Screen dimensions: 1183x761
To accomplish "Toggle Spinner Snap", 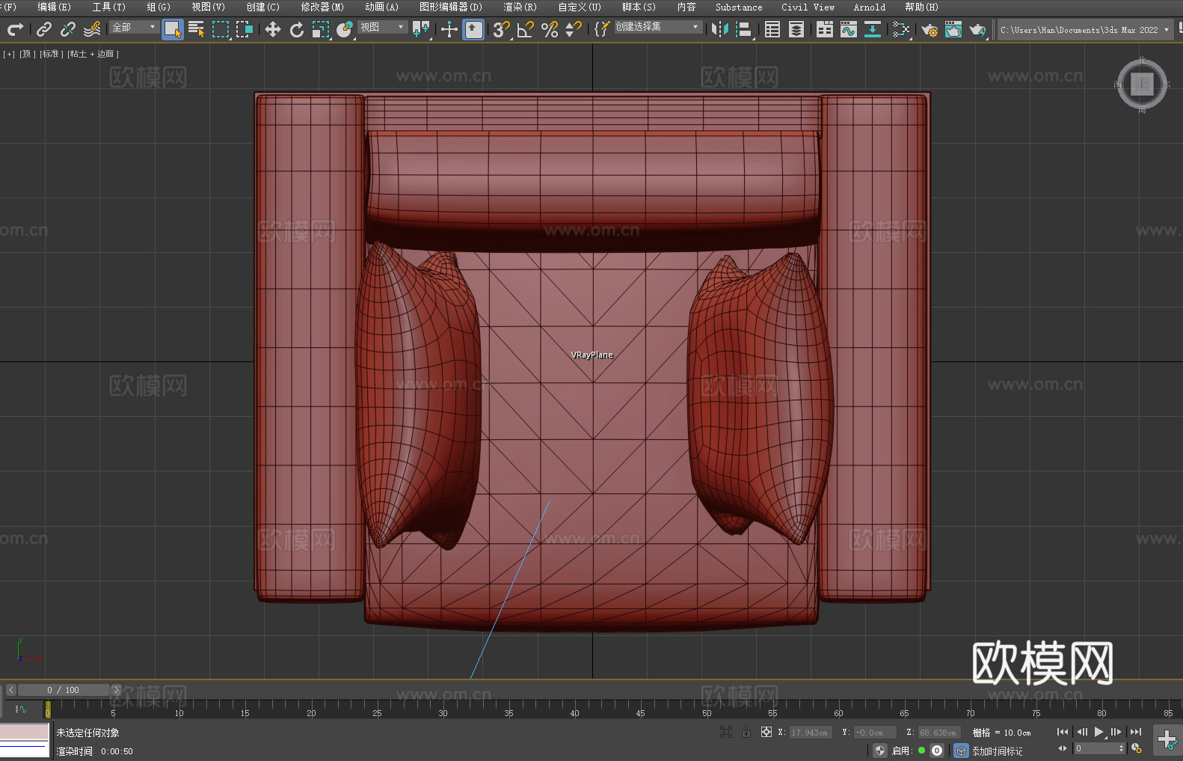I will point(574,29).
